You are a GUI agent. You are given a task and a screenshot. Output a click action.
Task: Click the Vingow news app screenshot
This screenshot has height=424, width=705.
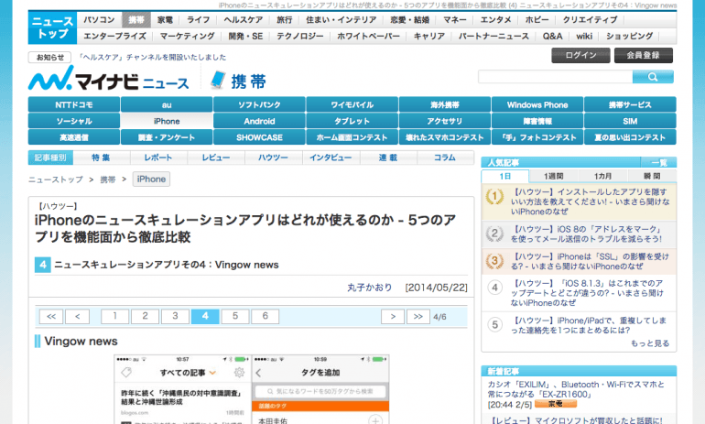(x=252, y=389)
